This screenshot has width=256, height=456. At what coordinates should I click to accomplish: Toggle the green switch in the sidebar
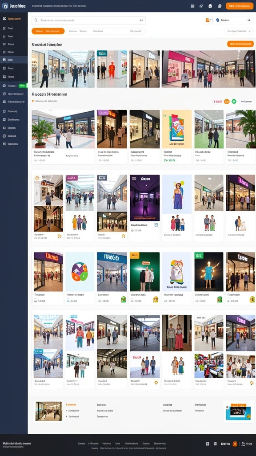(23, 86)
